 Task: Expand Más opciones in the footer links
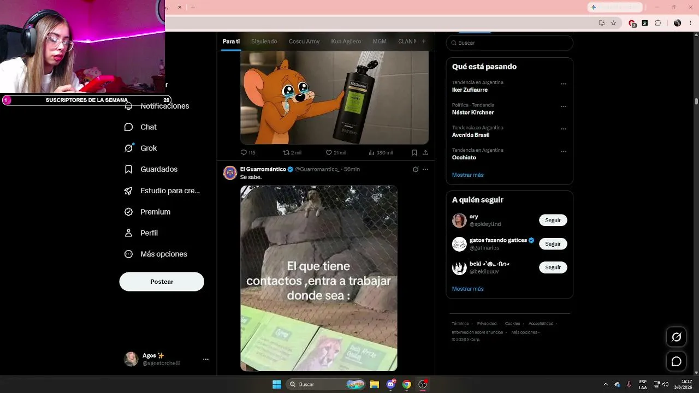tap(526, 332)
